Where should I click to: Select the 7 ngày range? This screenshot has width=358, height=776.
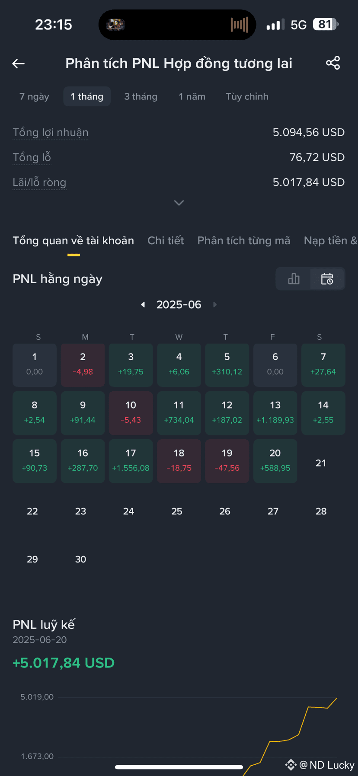click(x=34, y=96)
